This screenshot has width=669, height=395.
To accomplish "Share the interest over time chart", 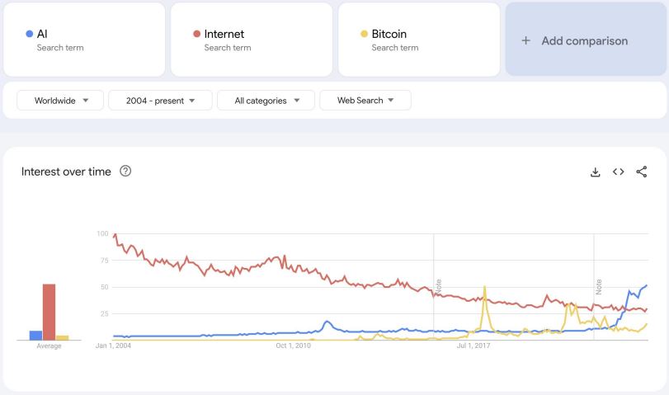I will (642, 172).
